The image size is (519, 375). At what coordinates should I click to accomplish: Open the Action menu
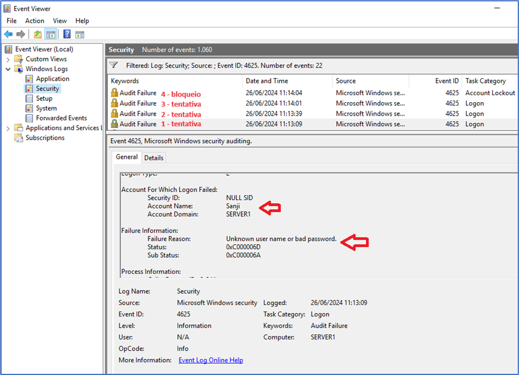[x=34, y=20]
